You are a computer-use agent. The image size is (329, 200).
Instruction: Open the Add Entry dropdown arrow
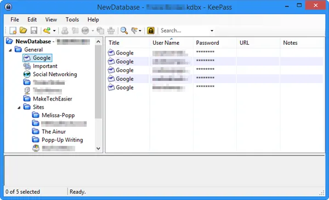click(54, 31)
